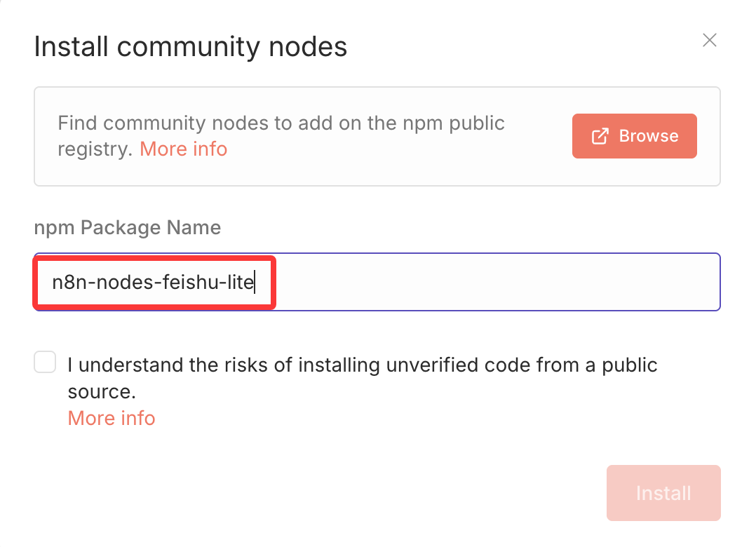The image size is (749, 547).
Task: Close the Install community nodes dialog
Action: click(x=710, y=40)
